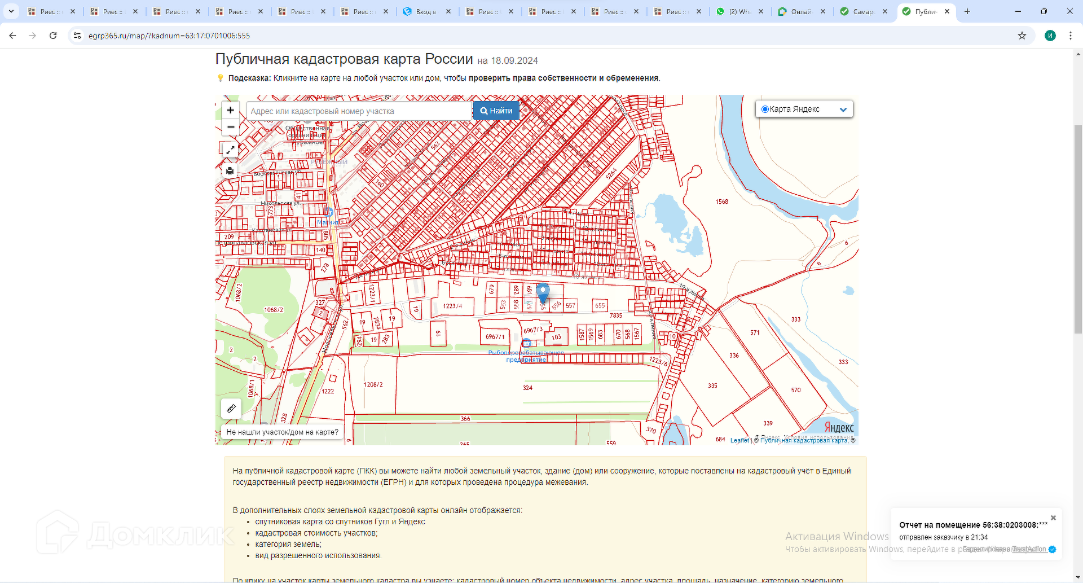The height and width of the screenshot is (583, 1083).
Task: Activate the ruler measurement tool
Action: pos(231,408)
